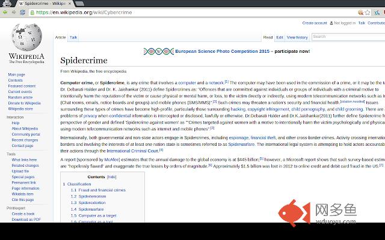The height and width of the screenshot is (240, 385).
Task: Reload the page with refresh icon
Action: (22, 12)
